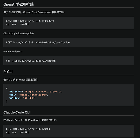Click base URL line in first code block

(x=30, y=21)
